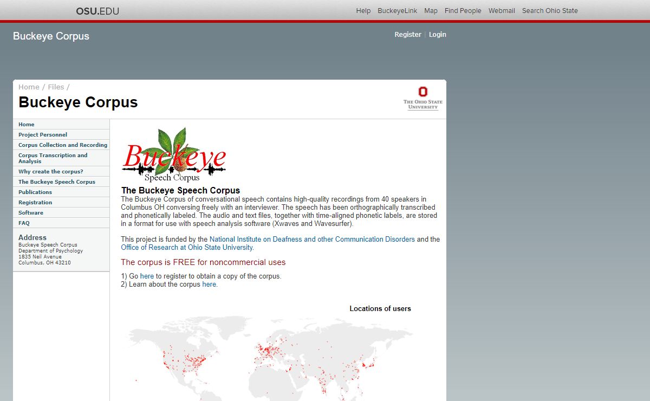This screenshot has height=401, width=650.
Task: Click 'here' link to learn about the corpus
Action: click(209, 284)
